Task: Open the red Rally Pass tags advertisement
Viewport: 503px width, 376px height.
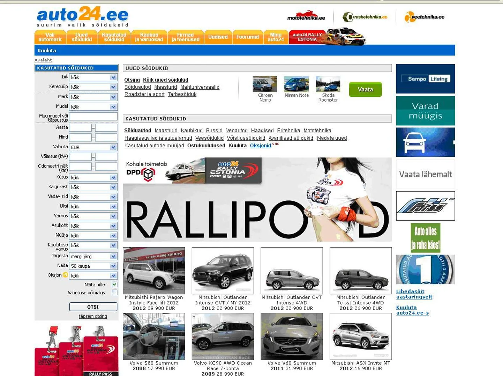Action: (x=76, y=351)
